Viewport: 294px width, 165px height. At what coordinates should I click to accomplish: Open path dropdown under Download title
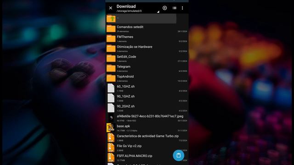[158, 12]
